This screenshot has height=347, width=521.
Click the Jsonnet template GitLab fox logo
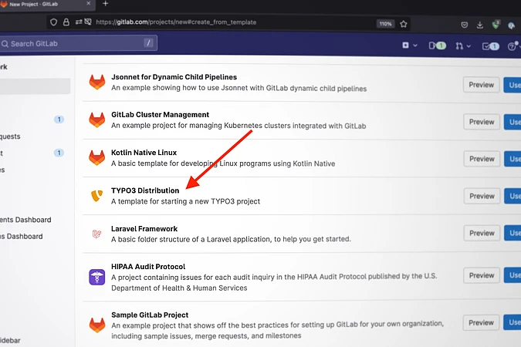[x=96, y=83]
